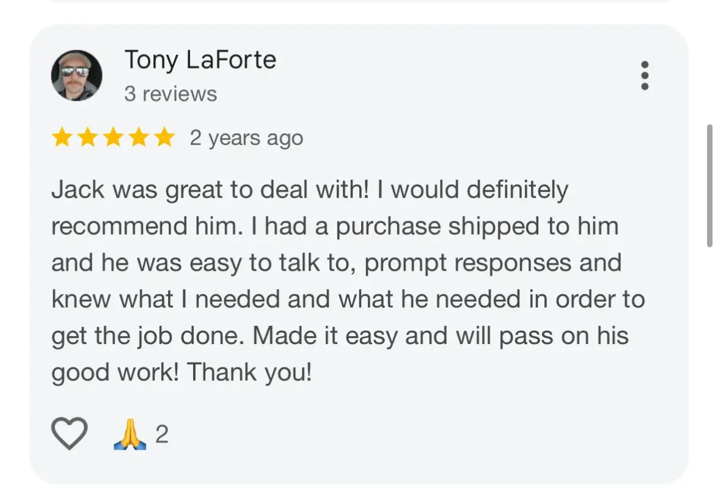This screenshot has width=718, height=489.
Task: Open Tony LaForte's profile photo
Action: click(x=76, y=76)
